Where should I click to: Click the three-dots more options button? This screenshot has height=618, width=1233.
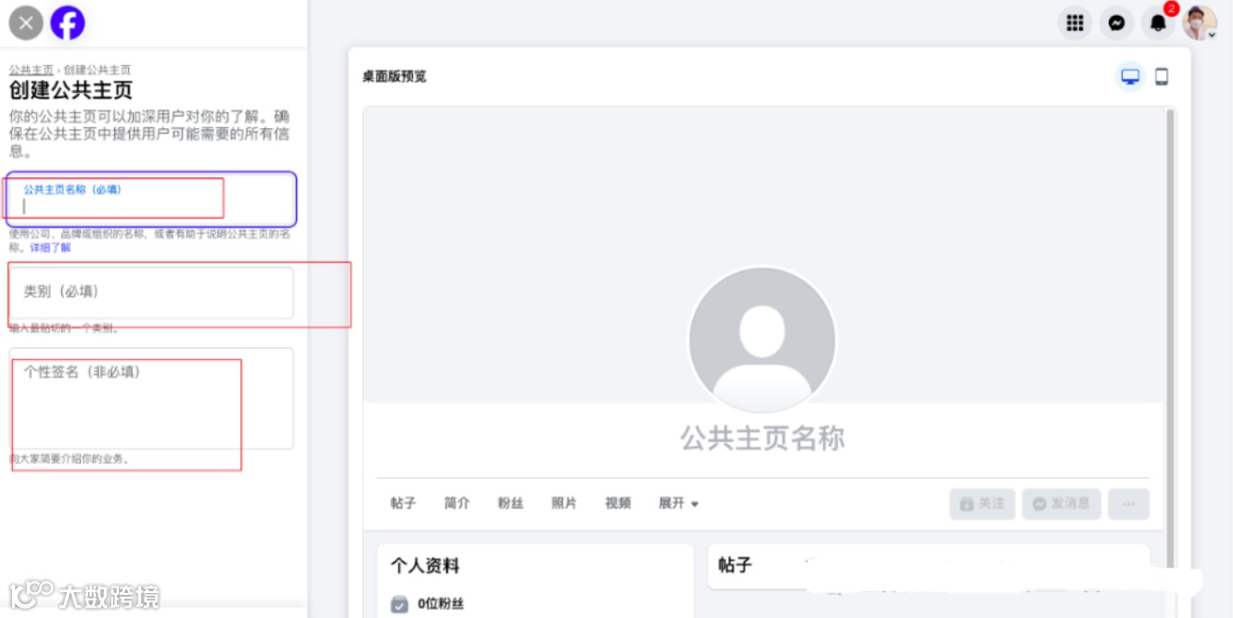tap(1128, 504)
